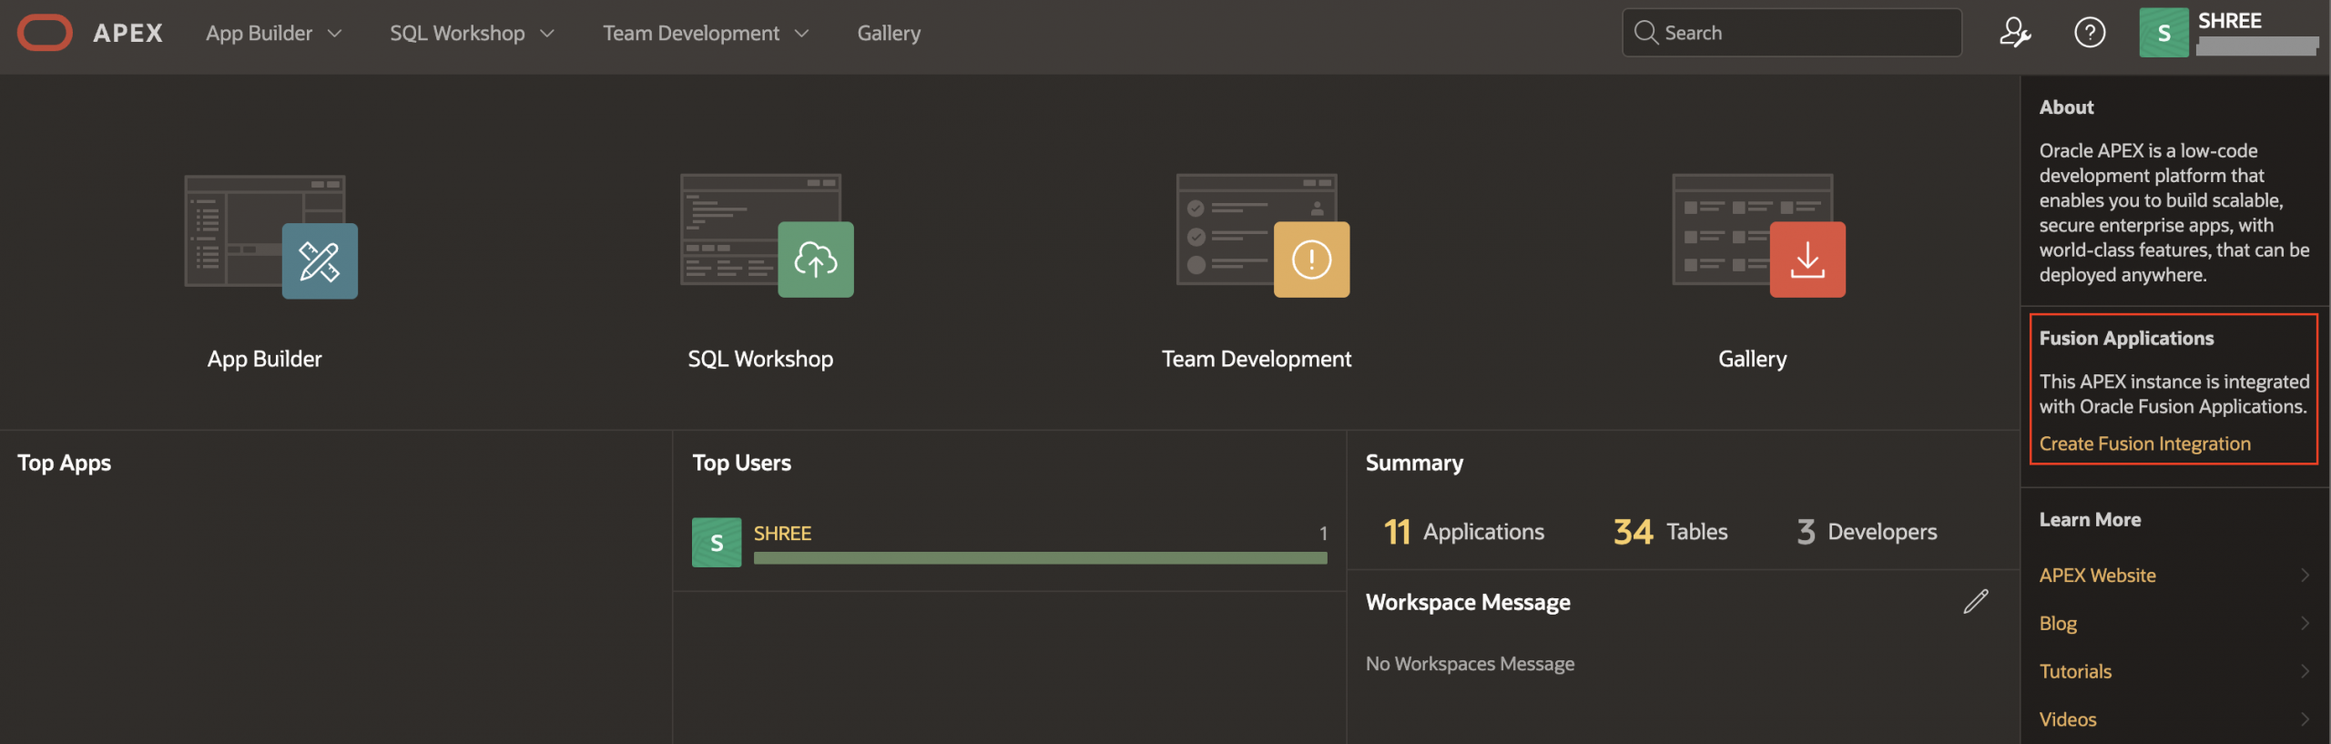Open the Tutorials link in Learn More
Screen dimensions: 2331x744
tap(2074, 671)
